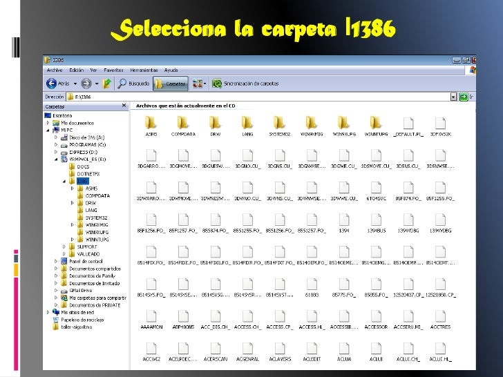Open the DRW folder icon in file list
The image size is (503, 377).
tap(215, 123)
